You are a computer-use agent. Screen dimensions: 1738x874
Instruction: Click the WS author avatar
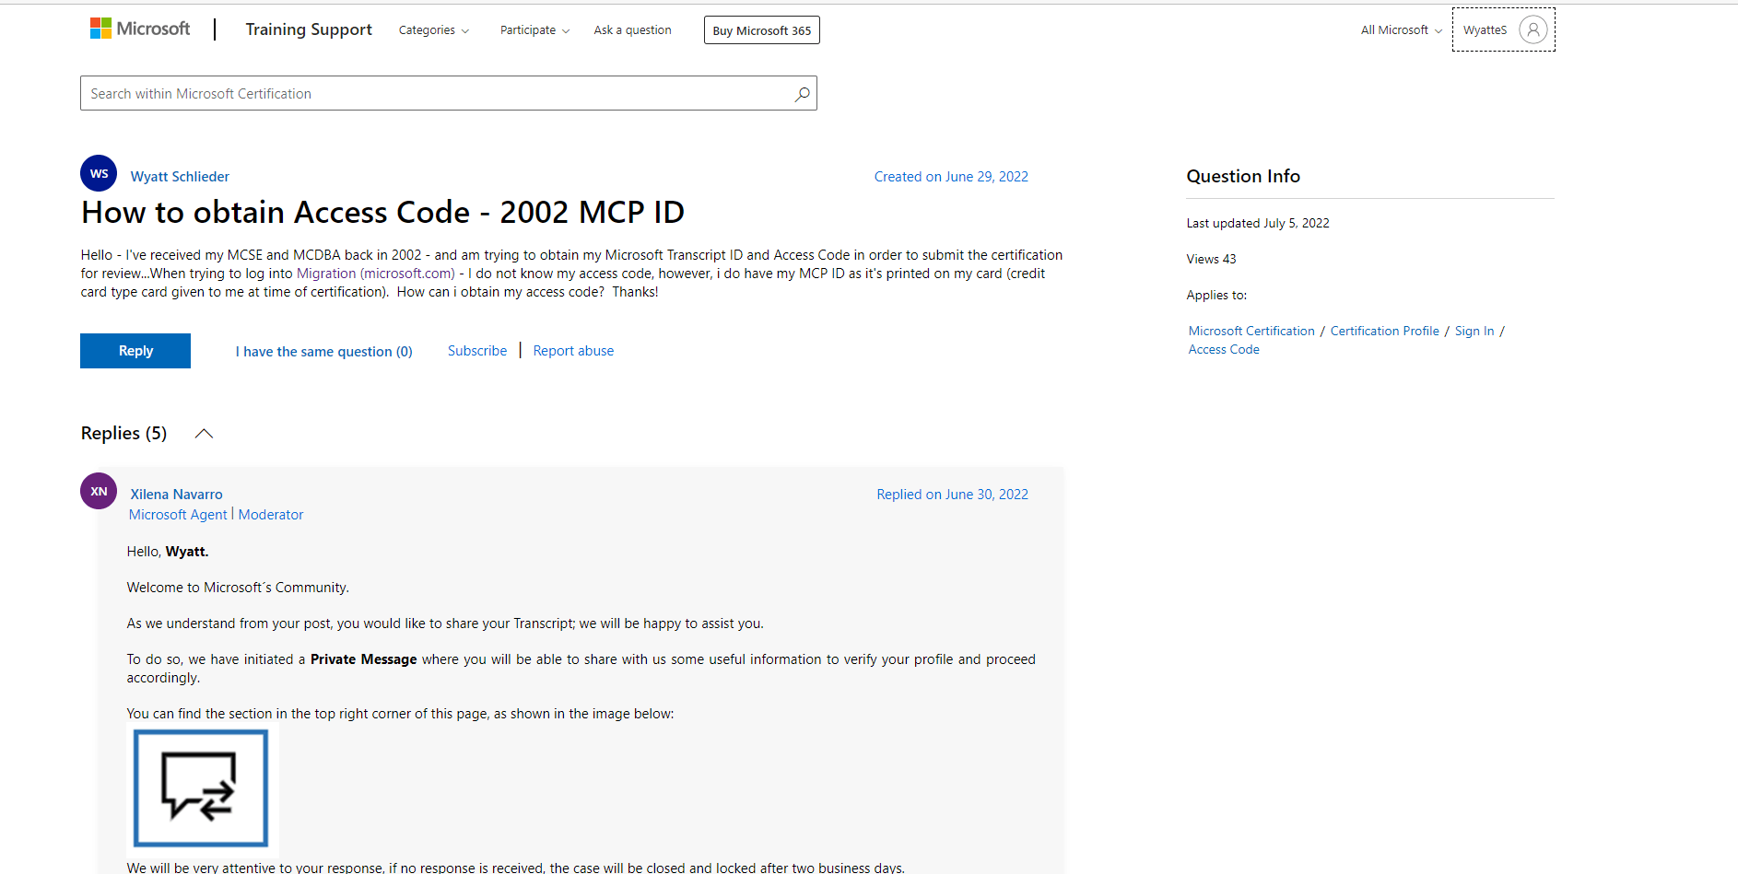pos(99,173)
